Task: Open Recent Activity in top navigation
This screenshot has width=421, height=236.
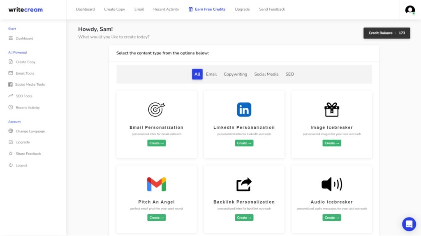Action: tap(166, 9)
